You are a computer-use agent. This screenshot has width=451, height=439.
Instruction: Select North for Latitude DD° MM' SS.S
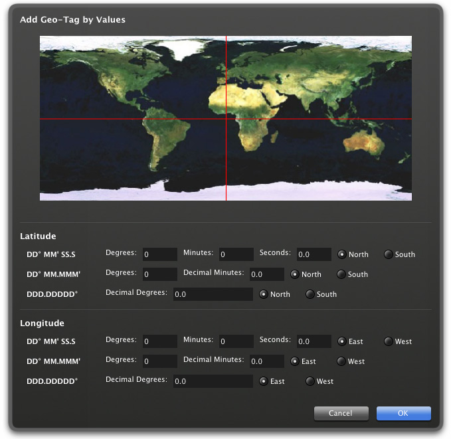coord(341,254)
